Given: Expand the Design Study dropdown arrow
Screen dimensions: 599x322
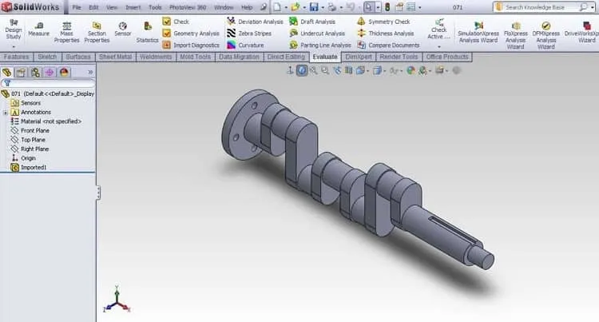Looking at the screenshot, I should pyautogui.click(x=14, y=47).
